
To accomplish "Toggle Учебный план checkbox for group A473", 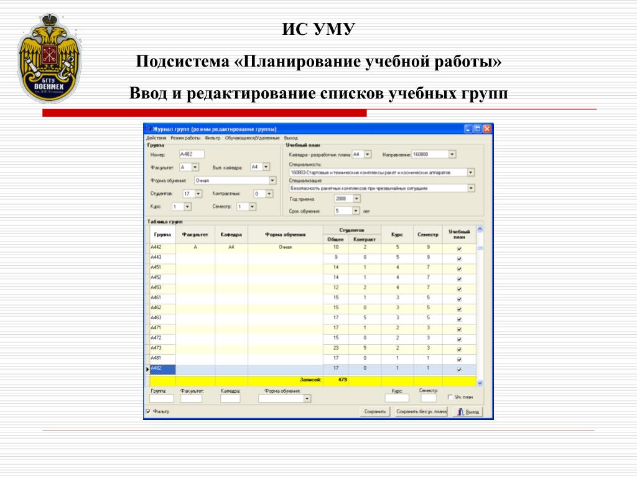I will (x=460, y=350).
